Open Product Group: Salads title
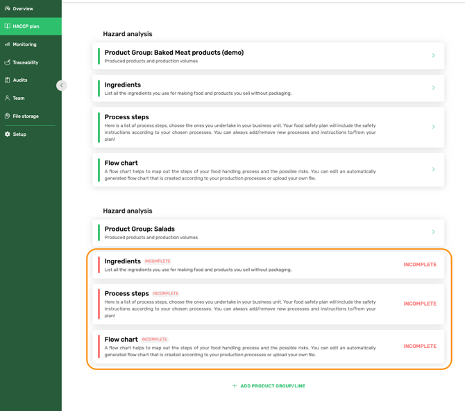The image size is (465, 411). (139, 229)
